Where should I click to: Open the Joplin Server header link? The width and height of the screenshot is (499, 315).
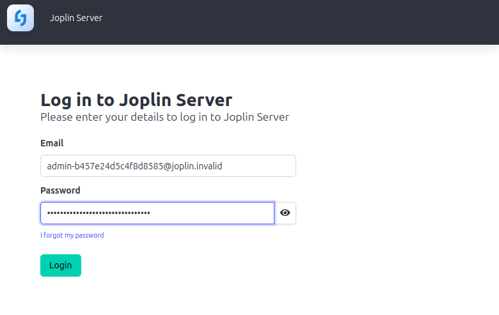76,18
